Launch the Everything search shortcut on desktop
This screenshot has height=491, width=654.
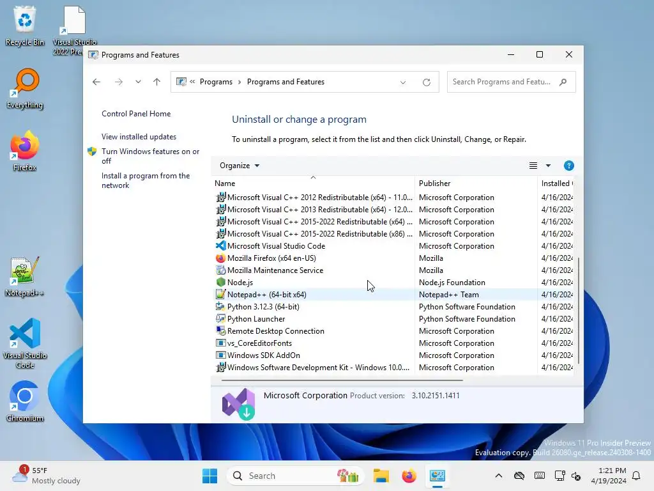click(25, 88)
